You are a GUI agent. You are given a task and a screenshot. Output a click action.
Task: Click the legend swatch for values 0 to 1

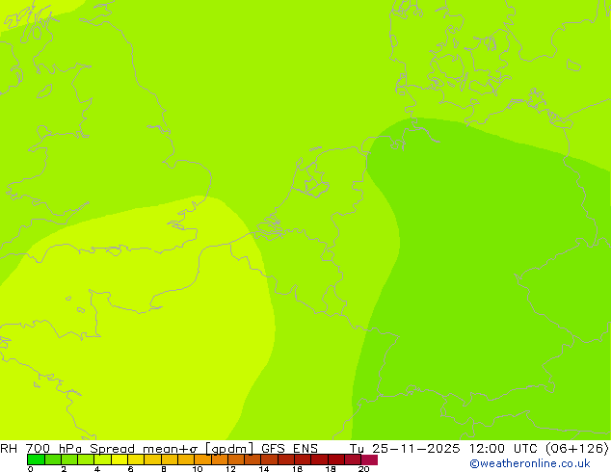coord(36,459)
